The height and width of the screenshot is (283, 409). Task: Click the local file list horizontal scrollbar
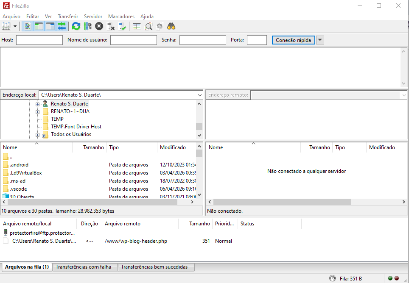89,202
